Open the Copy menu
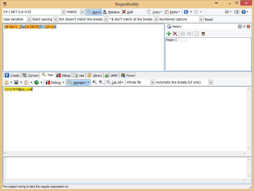The height and width of the screenshot is (191, 254). [155, 12]
